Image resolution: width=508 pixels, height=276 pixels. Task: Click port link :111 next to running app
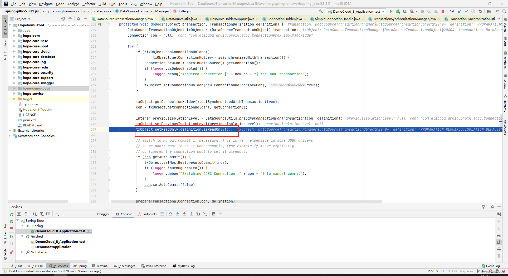pos(89,231)
